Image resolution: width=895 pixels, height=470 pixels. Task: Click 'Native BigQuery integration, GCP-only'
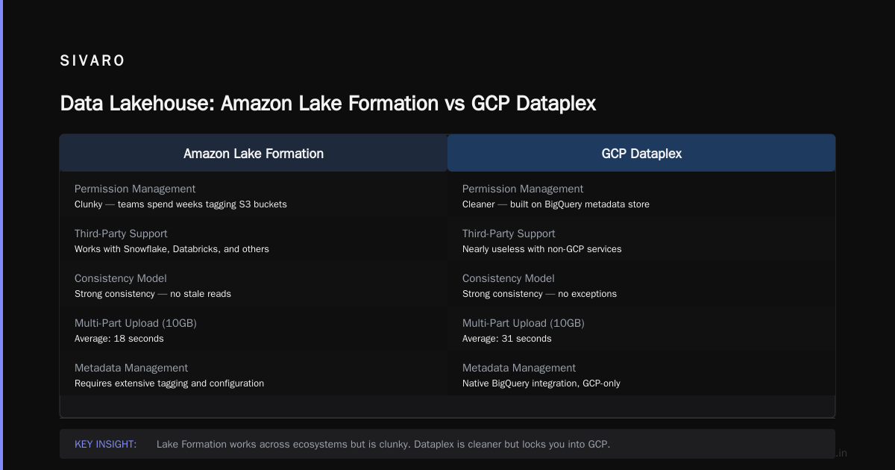coord(541,383)
